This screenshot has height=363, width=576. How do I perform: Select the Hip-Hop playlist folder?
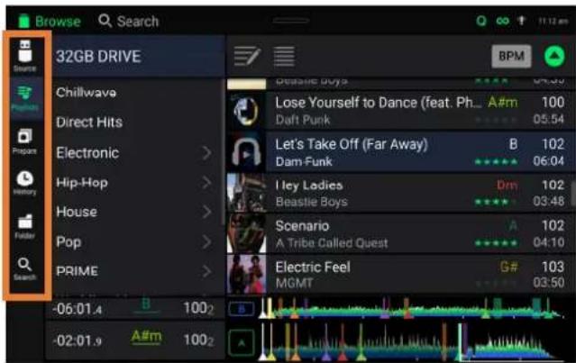point(82,183)
